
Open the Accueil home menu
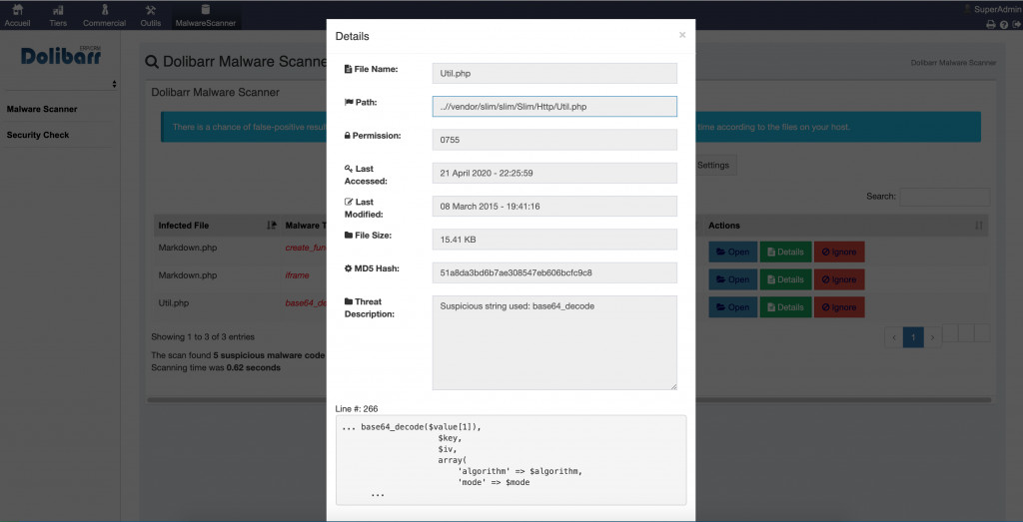point(18,16)
